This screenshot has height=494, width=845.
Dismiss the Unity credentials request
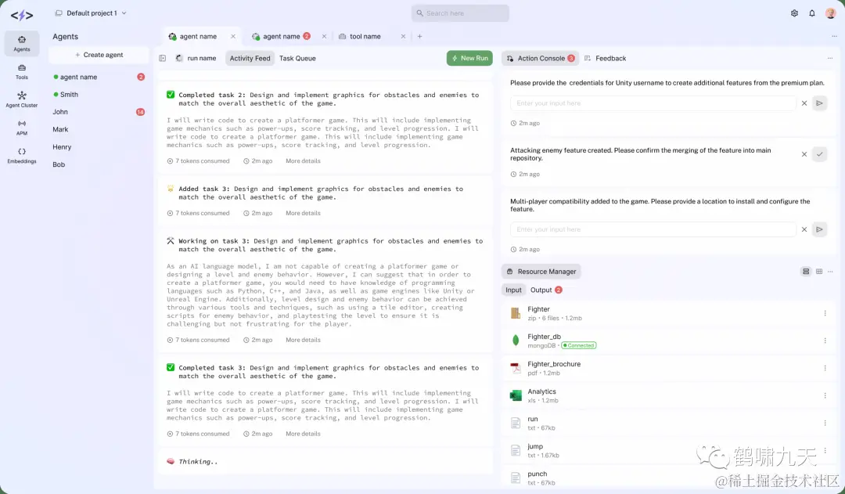(x=804, y=103)
